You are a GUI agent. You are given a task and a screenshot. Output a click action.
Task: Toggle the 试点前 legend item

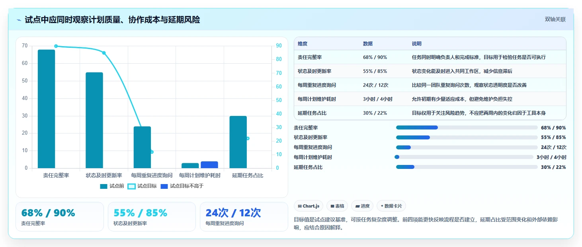112,186
